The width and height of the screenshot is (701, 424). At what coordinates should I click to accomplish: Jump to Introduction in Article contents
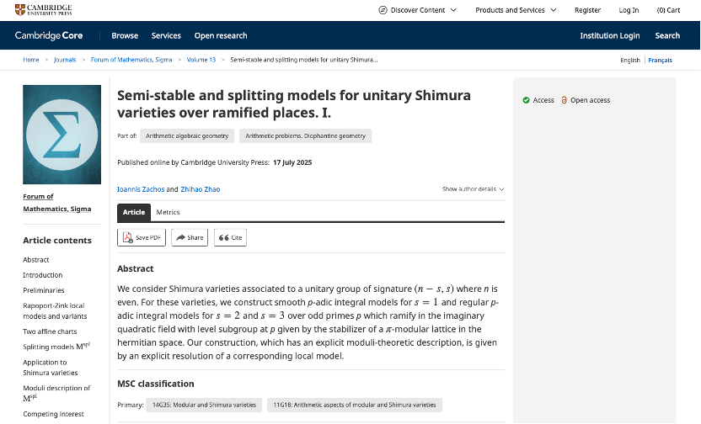coord(43,275)
